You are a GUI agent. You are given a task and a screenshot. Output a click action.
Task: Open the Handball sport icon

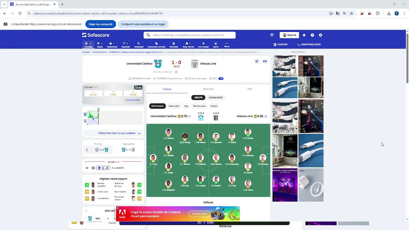pyautogui.click(x=174, y=45)
